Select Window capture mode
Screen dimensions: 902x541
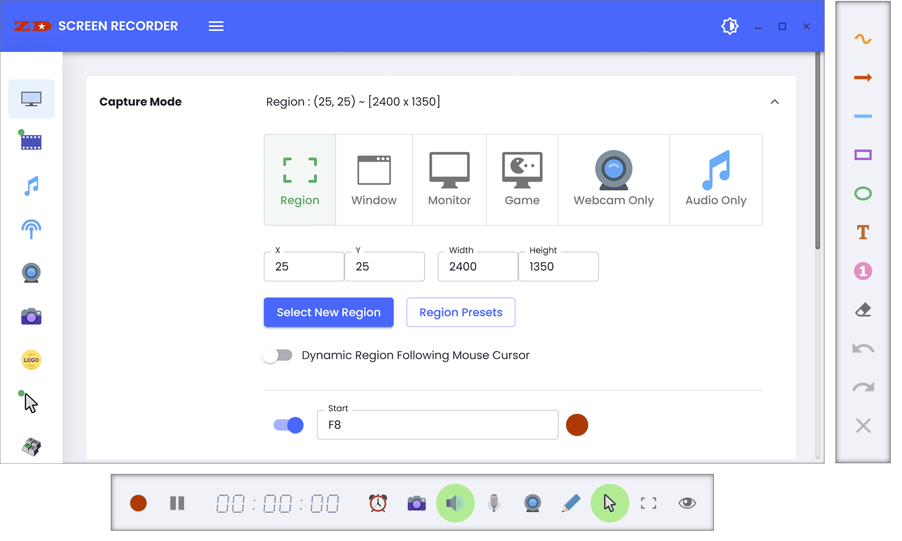374,180
